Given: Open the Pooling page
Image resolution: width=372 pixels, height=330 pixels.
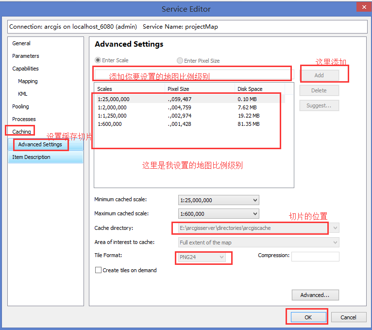Looking at the screenshot, I should click(20, 106).
